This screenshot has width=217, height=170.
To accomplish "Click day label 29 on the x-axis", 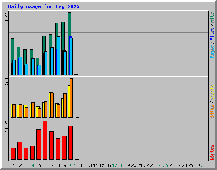I will tap(191, 165).
